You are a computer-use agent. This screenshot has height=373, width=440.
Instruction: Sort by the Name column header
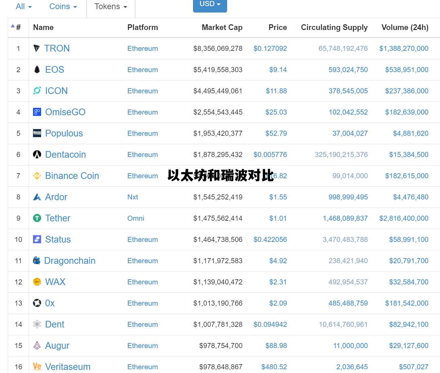[x=43, y=27]
